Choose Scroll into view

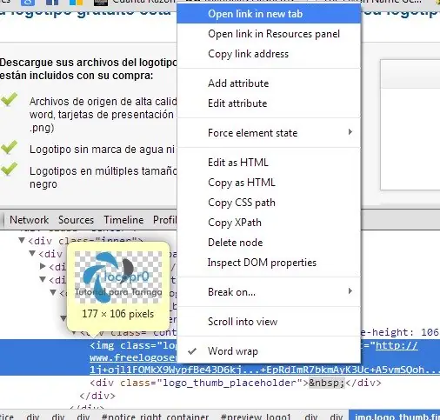point(269,322)
